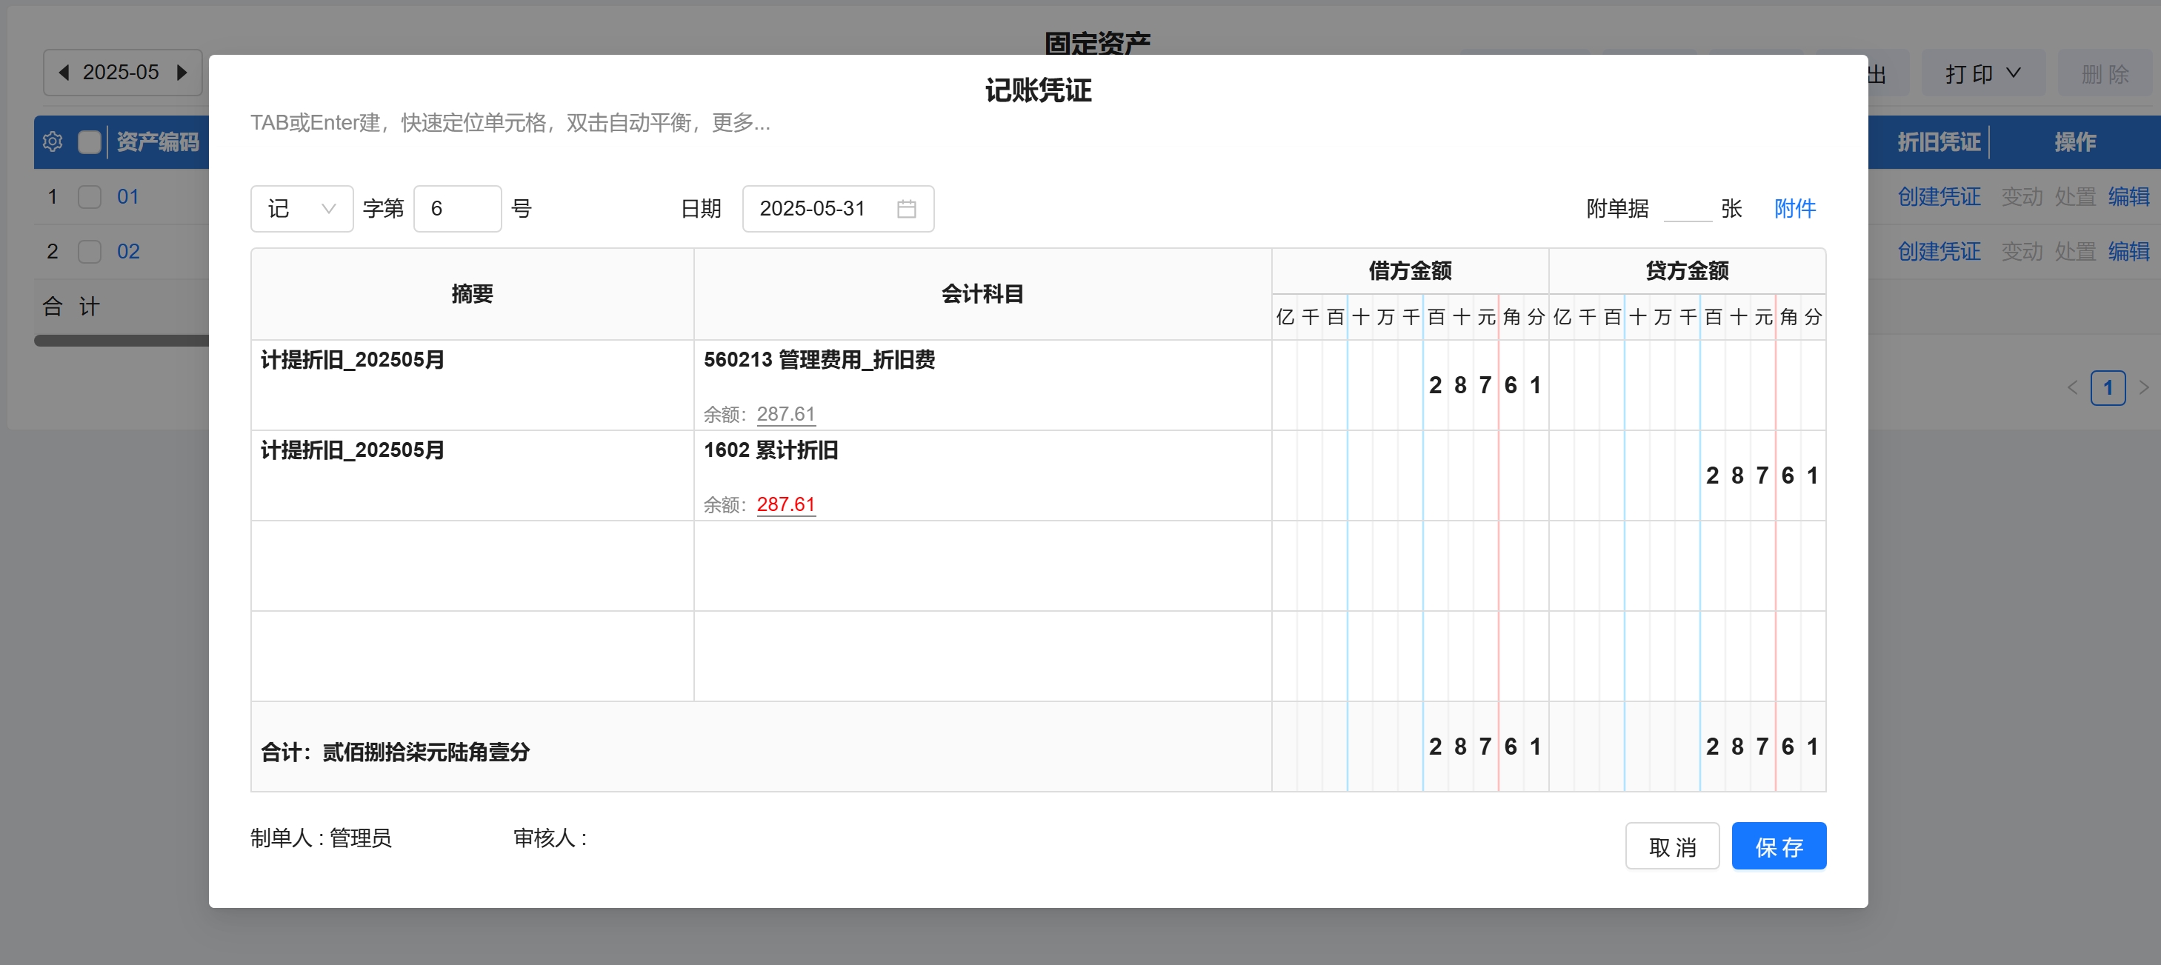Click the previous page arrow in pagination

(2071, 387)
